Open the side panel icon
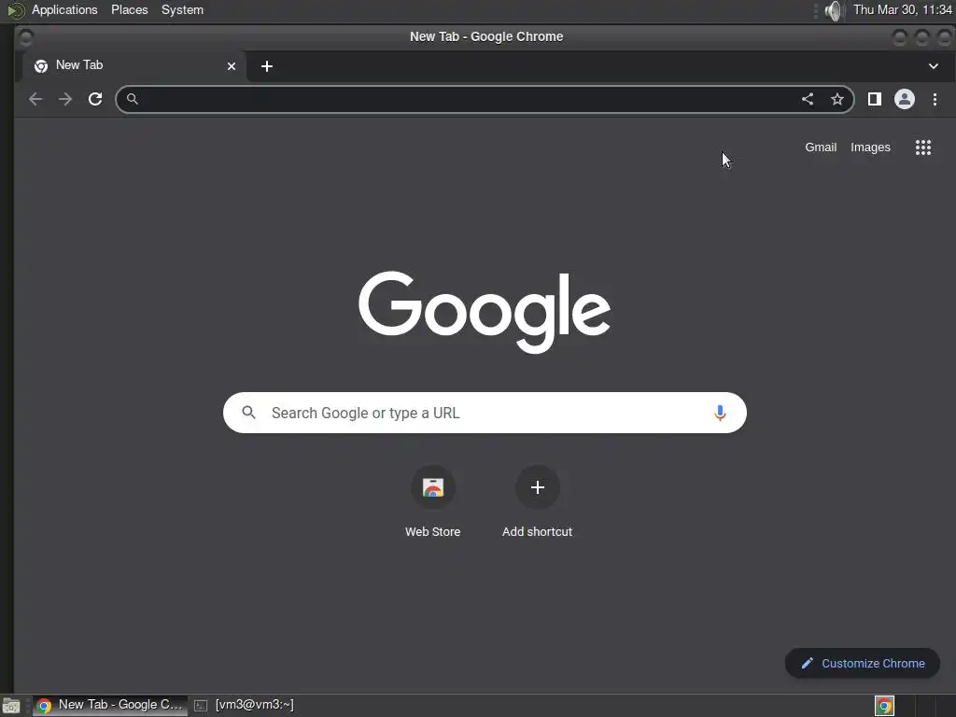This screenshot has height=717, width=956. click(x=874, y=99)
